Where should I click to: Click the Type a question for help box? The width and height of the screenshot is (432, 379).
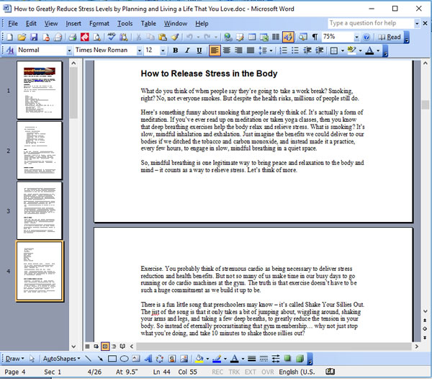point(371,24)
